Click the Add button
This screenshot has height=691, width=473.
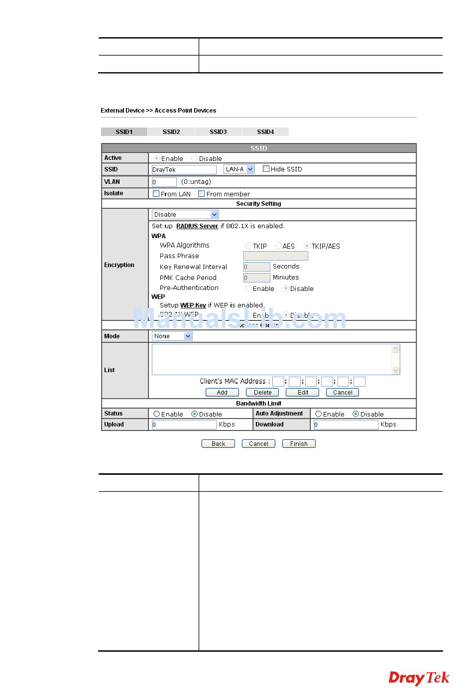[222, 393]
